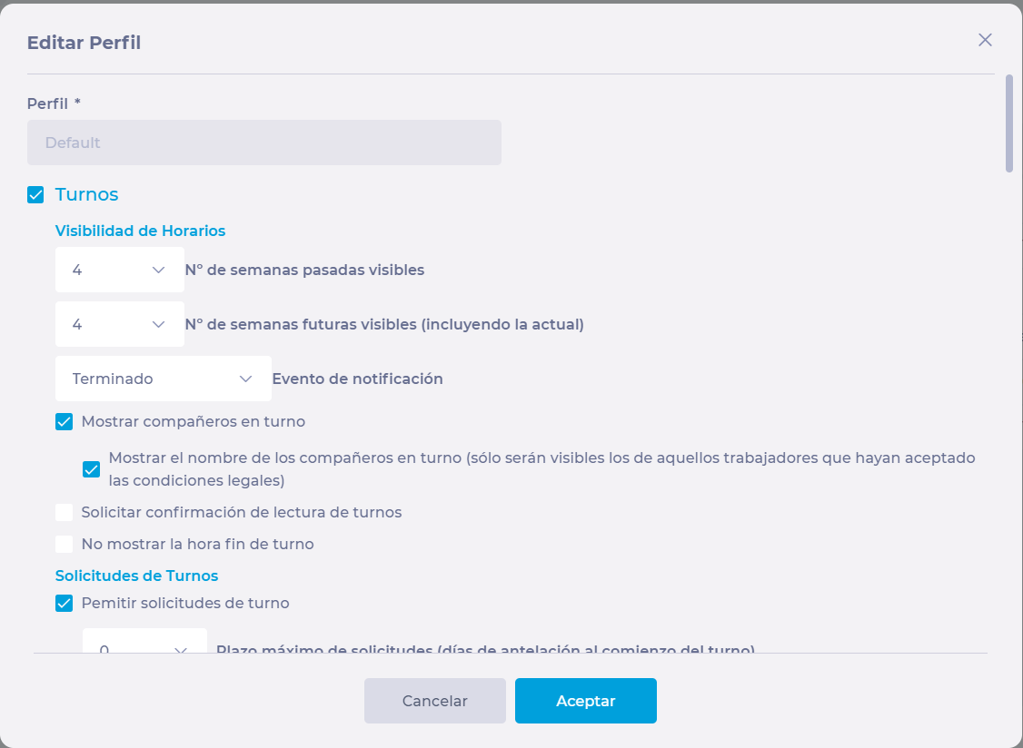Enable Solicitar confirmación de lectura de turnos

coord(64,512)
